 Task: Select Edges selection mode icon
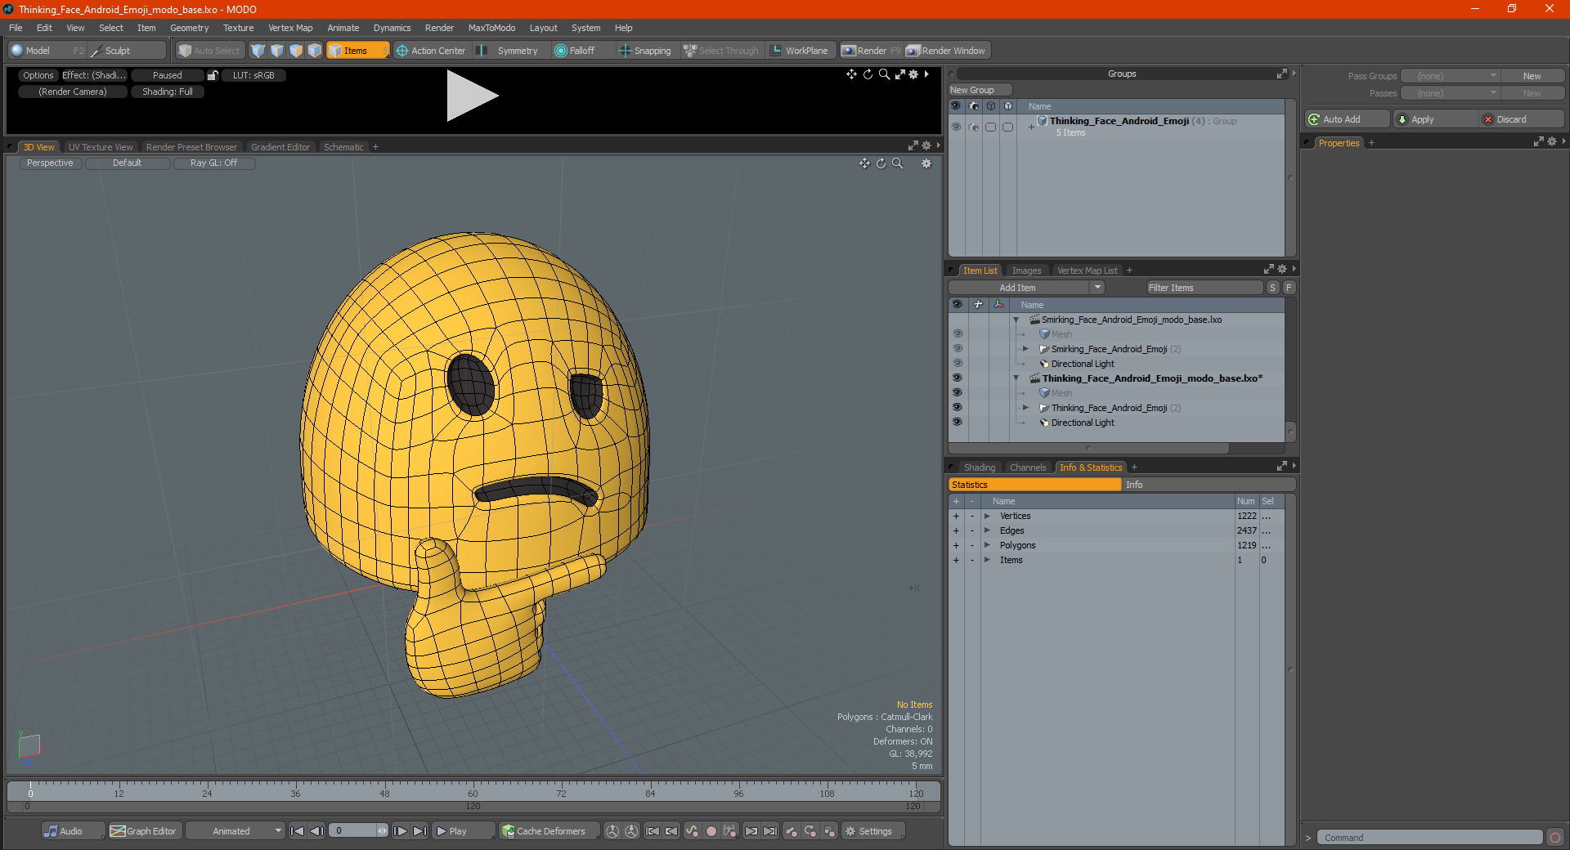point(277,51)
